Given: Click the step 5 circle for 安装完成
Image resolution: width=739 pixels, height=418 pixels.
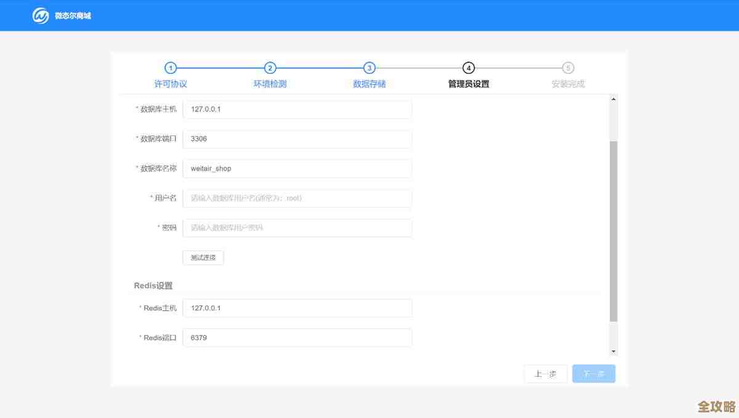Looking at the screenshot, I should point(568,68).
